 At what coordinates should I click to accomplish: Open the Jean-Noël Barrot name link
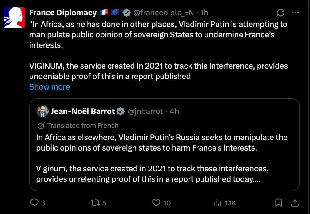(x=83, y=111)
